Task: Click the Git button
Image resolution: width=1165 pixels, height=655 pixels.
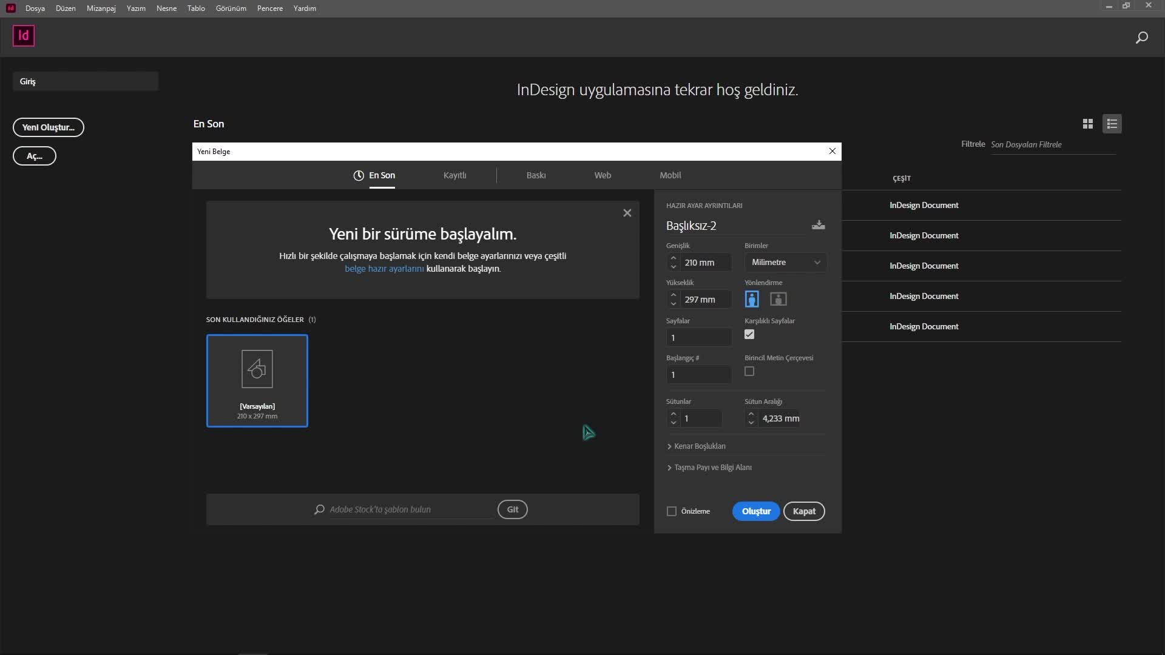Action: pyautogui.click(x=513, y=509)
